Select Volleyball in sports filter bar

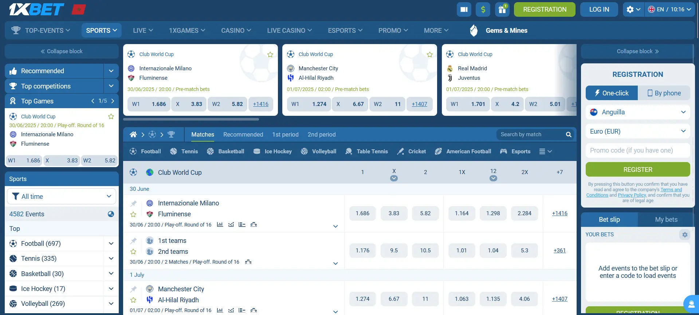coord(318,151)
